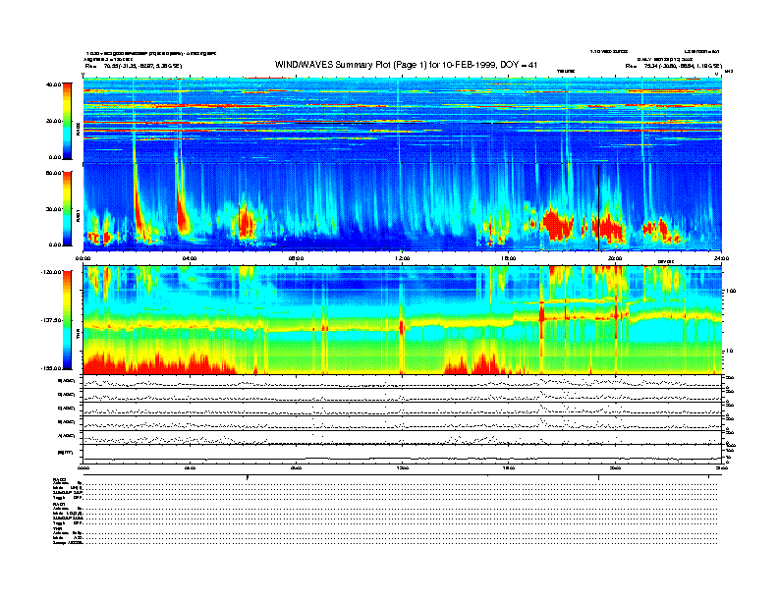The height and width of the screenshot is (601, 778).
Task: Click the 40.00 label on RAD2 scale
Action: pos(54,84)
